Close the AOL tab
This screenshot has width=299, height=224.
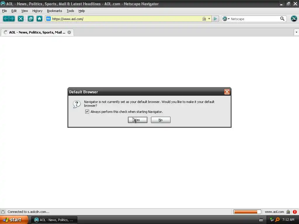(x=69, y=32)
